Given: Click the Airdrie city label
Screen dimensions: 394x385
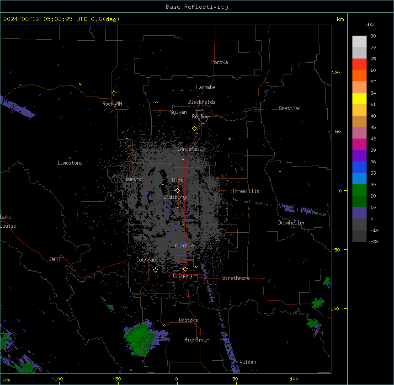Looking at the screenshot, I should coord(184,246).
